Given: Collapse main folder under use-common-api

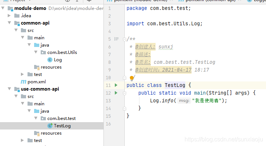Looking at the screenshot, I should coord(23,103).
